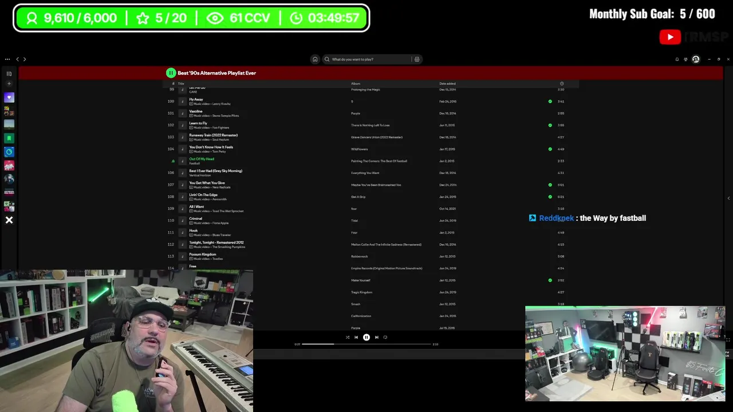Select the song 'Hook'
This screenshot has width=733, height=412.
(x=193, y=231)
